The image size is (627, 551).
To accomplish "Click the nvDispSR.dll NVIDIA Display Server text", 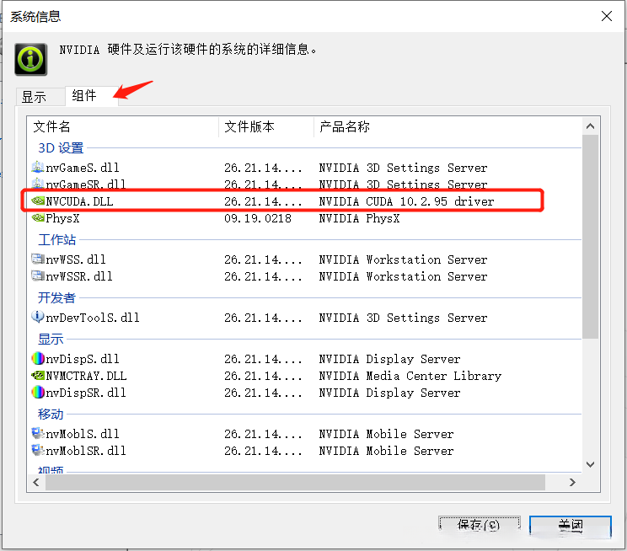I will 389,393.
